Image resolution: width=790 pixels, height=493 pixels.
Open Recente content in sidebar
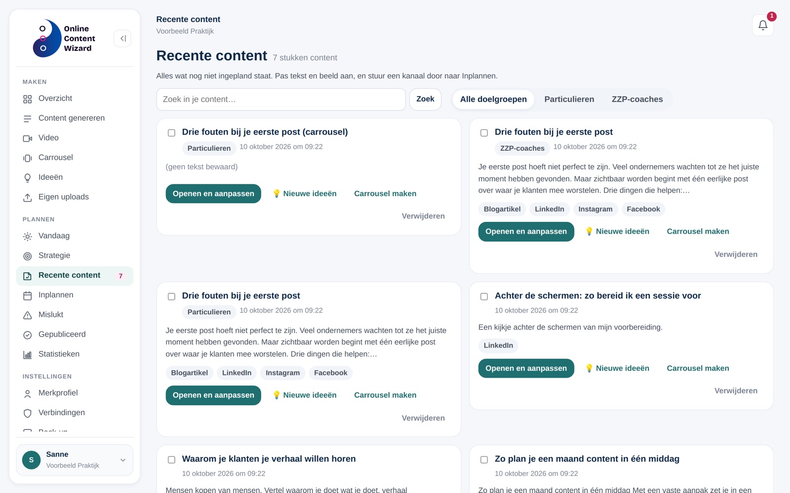pos(75,276)
